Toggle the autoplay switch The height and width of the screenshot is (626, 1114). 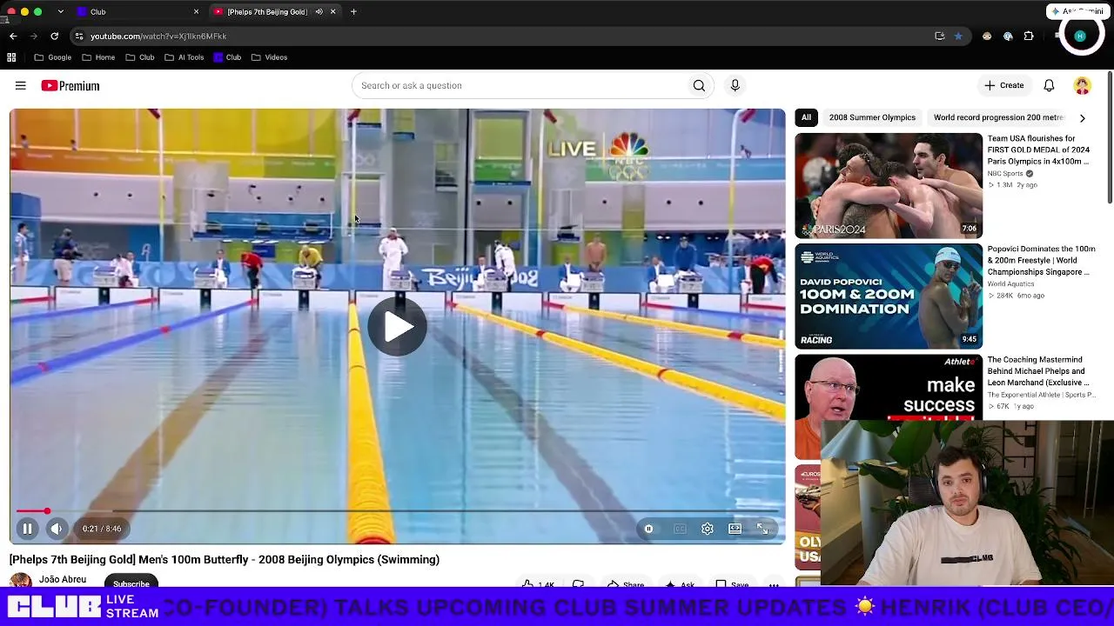click(648, 529)
